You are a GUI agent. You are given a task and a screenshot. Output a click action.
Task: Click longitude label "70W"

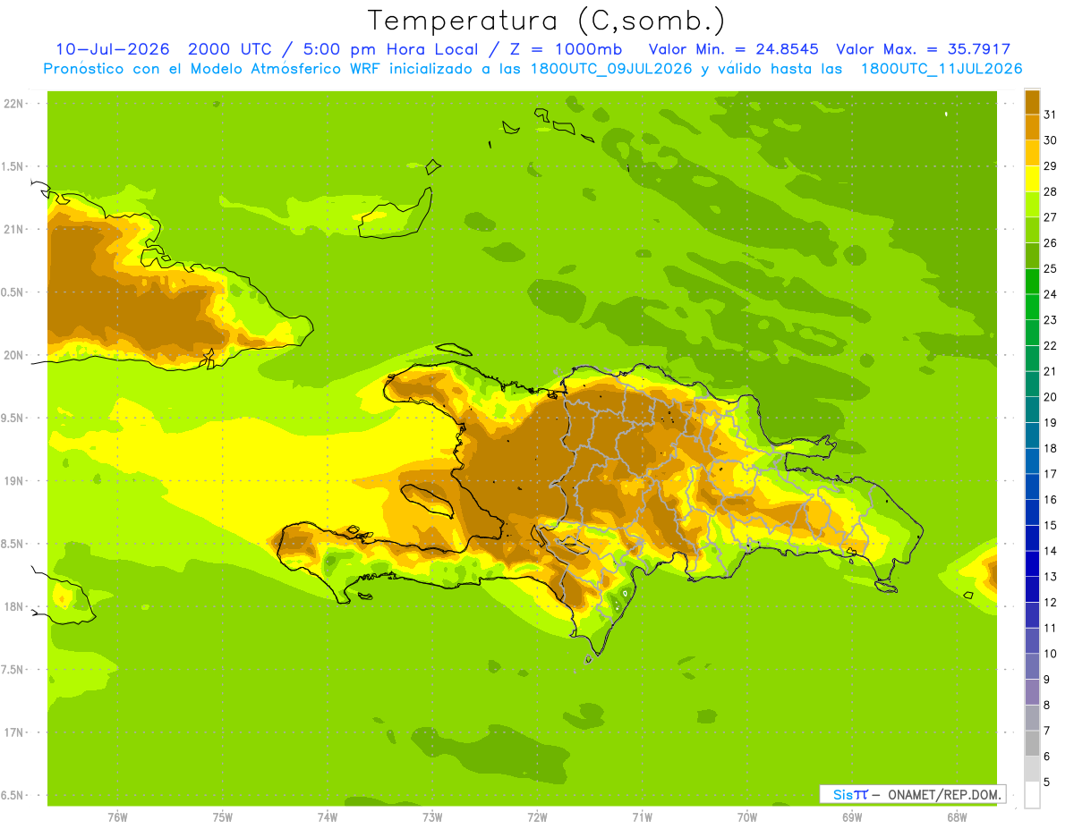click(x=747, y=816)
